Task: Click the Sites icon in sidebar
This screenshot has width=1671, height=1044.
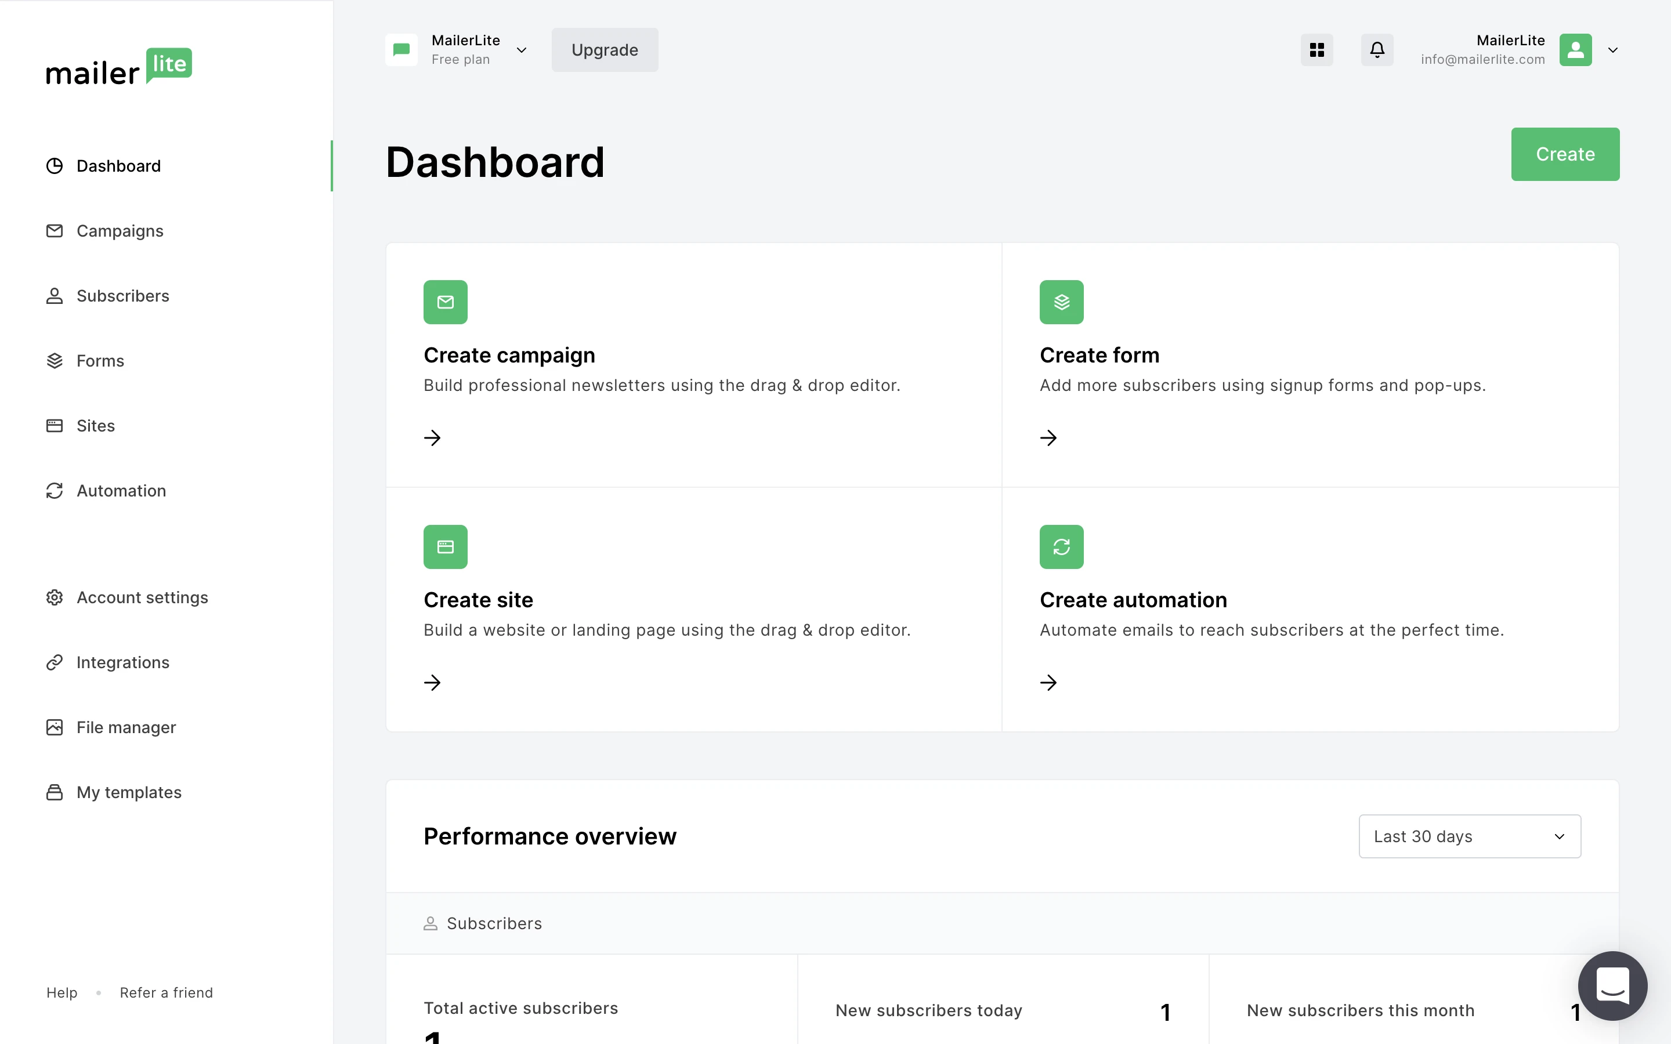Action: (54, 425)
